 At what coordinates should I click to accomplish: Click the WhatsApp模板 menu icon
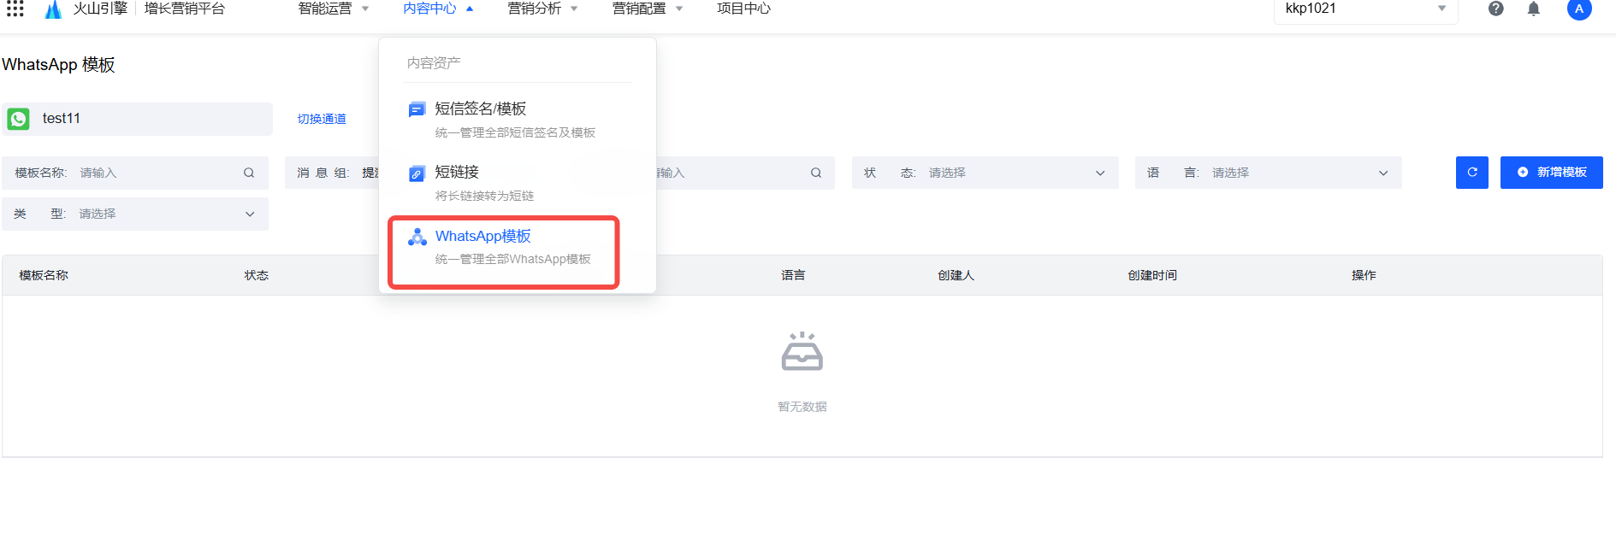pos(417,238)
